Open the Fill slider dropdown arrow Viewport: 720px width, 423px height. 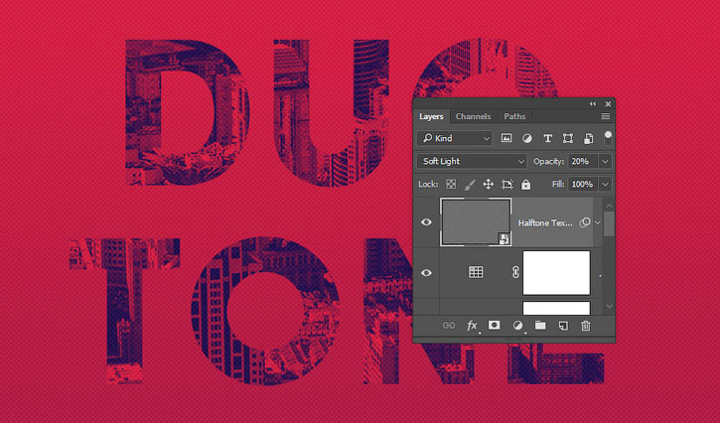tap(605, 184)
